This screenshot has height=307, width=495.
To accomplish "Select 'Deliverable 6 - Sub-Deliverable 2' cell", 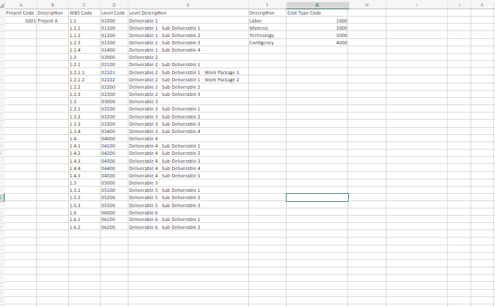I will (188, 227).
